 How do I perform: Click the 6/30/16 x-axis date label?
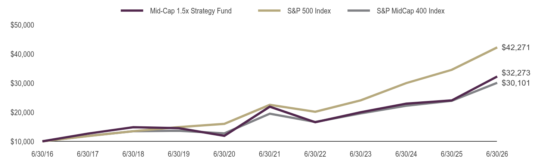[x=43, y=154]
